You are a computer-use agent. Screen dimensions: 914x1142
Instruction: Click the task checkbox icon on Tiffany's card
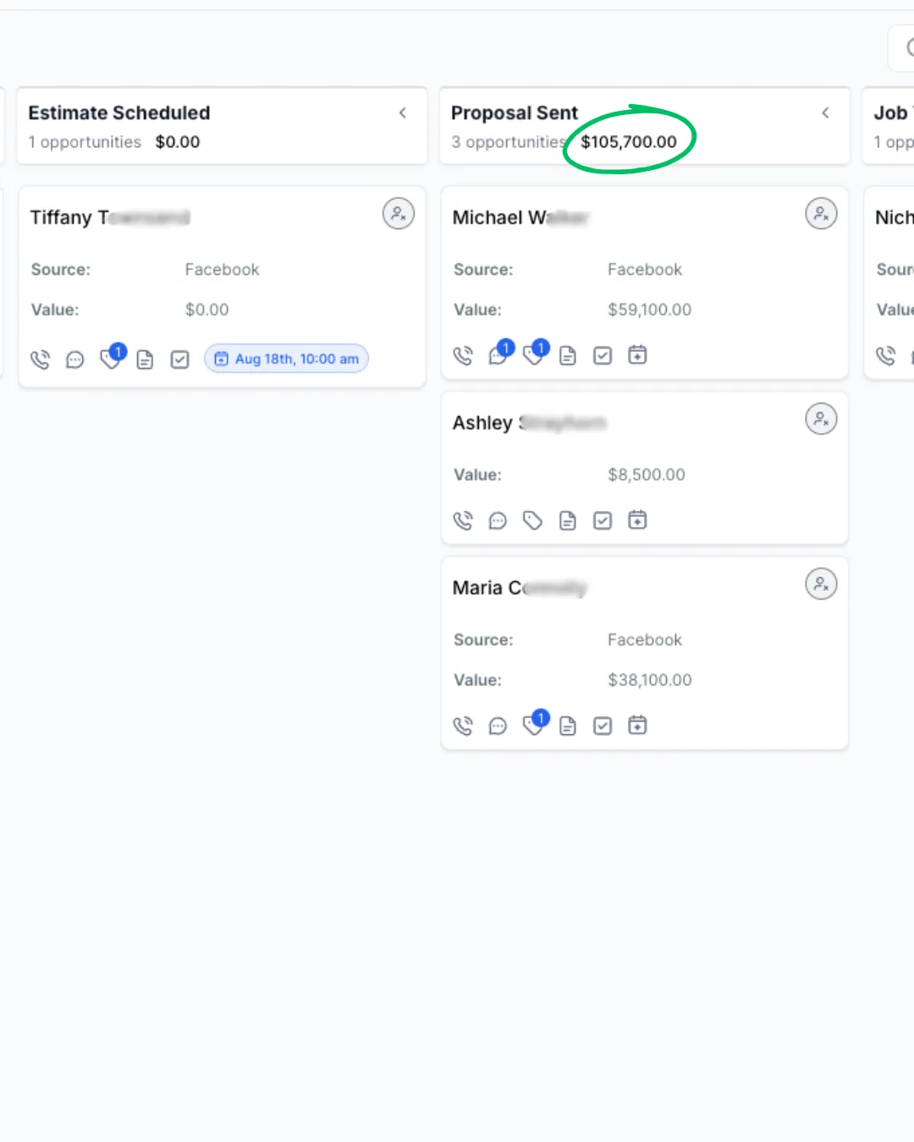[180, 360]
